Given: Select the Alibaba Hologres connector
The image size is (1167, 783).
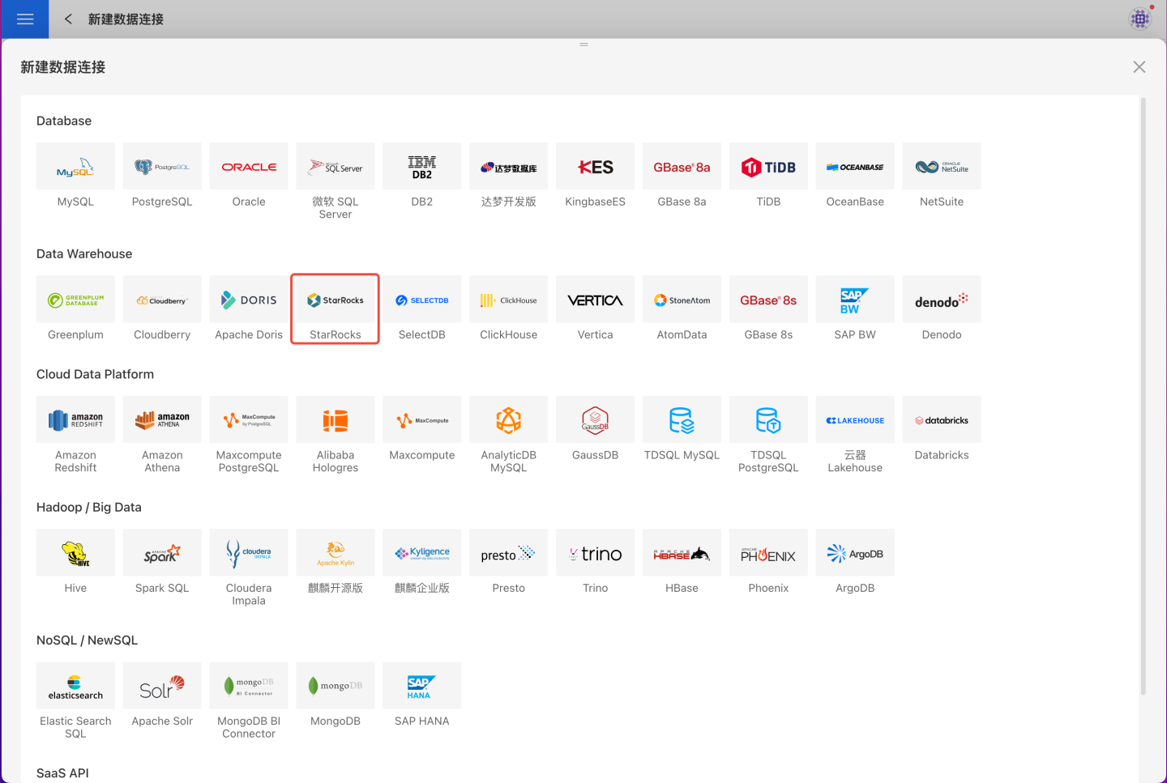Looking at the screenshot, I should tap(336, 420).
